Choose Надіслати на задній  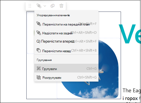(x=66, y=33)
